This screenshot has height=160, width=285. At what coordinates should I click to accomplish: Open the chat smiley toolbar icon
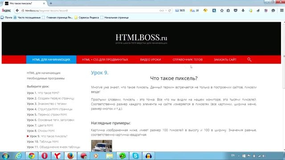pos(273,11)
